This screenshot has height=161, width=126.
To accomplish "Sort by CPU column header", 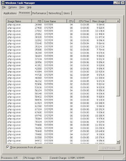I will [71, 21].
